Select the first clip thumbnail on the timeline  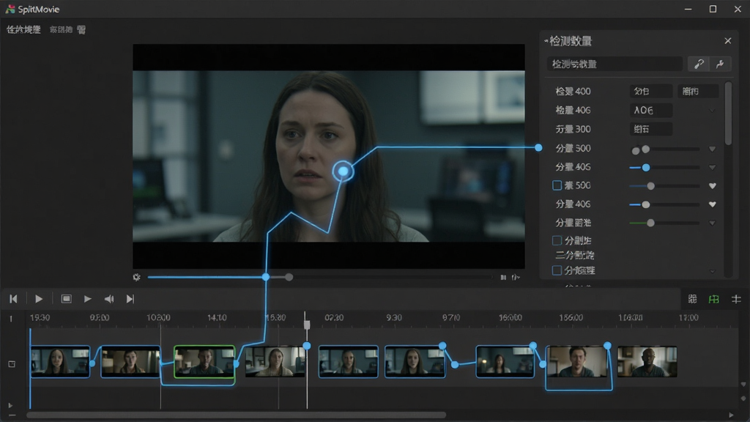point(60,361)
